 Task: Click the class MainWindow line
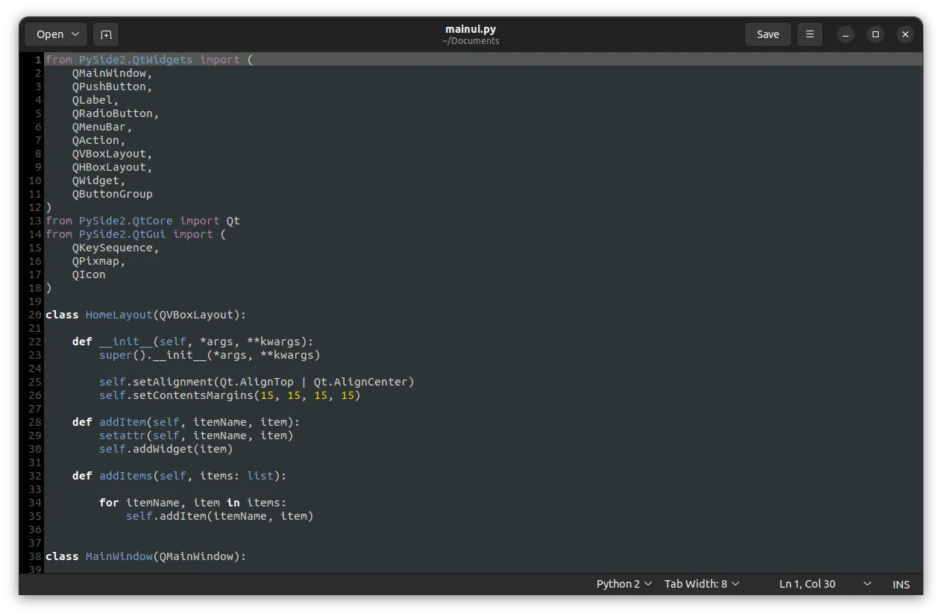click(x=145, y=556)
